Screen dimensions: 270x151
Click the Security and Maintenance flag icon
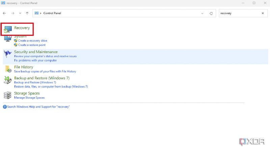(x=7, y=54)
